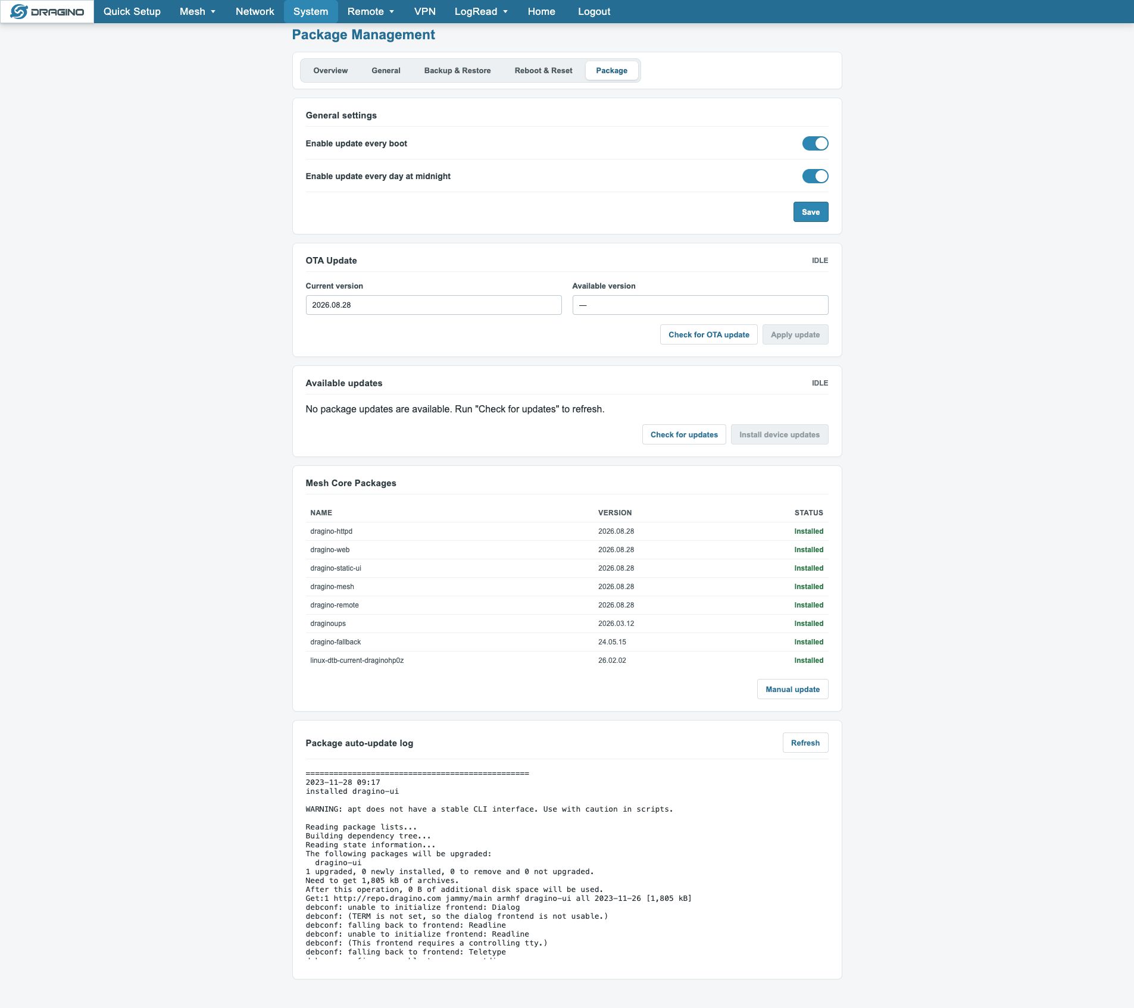Click the Package Management page heading
1134x1008 pixels.
(363, 35)
